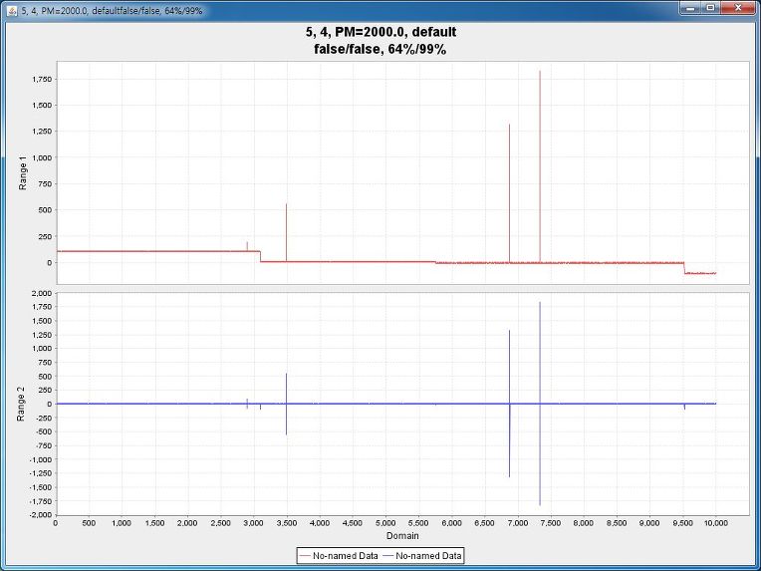Click the window title bar text

point(112,10)
